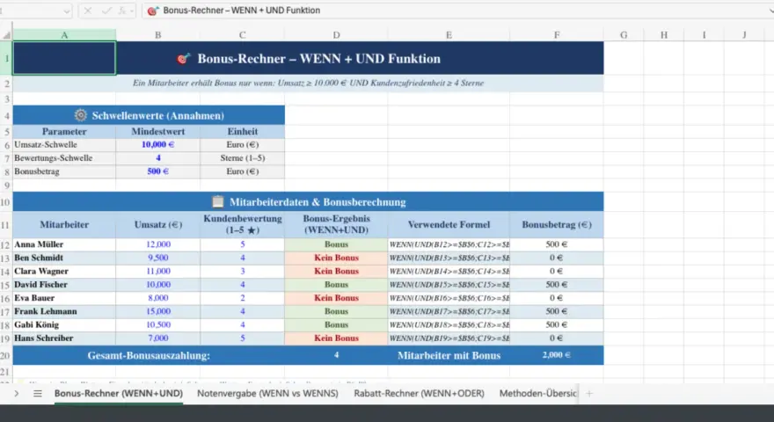Select the Bonusbetrag value 500 € in row 8
This screenshot has width=774, height=422.
click(158, 171)
